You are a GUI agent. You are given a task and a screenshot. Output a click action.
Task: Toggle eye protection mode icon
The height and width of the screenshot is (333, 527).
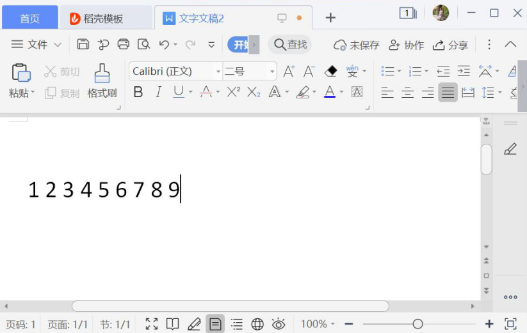coord(279,324)
